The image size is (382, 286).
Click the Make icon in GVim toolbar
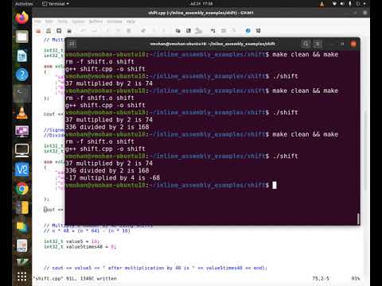point(213,31)
